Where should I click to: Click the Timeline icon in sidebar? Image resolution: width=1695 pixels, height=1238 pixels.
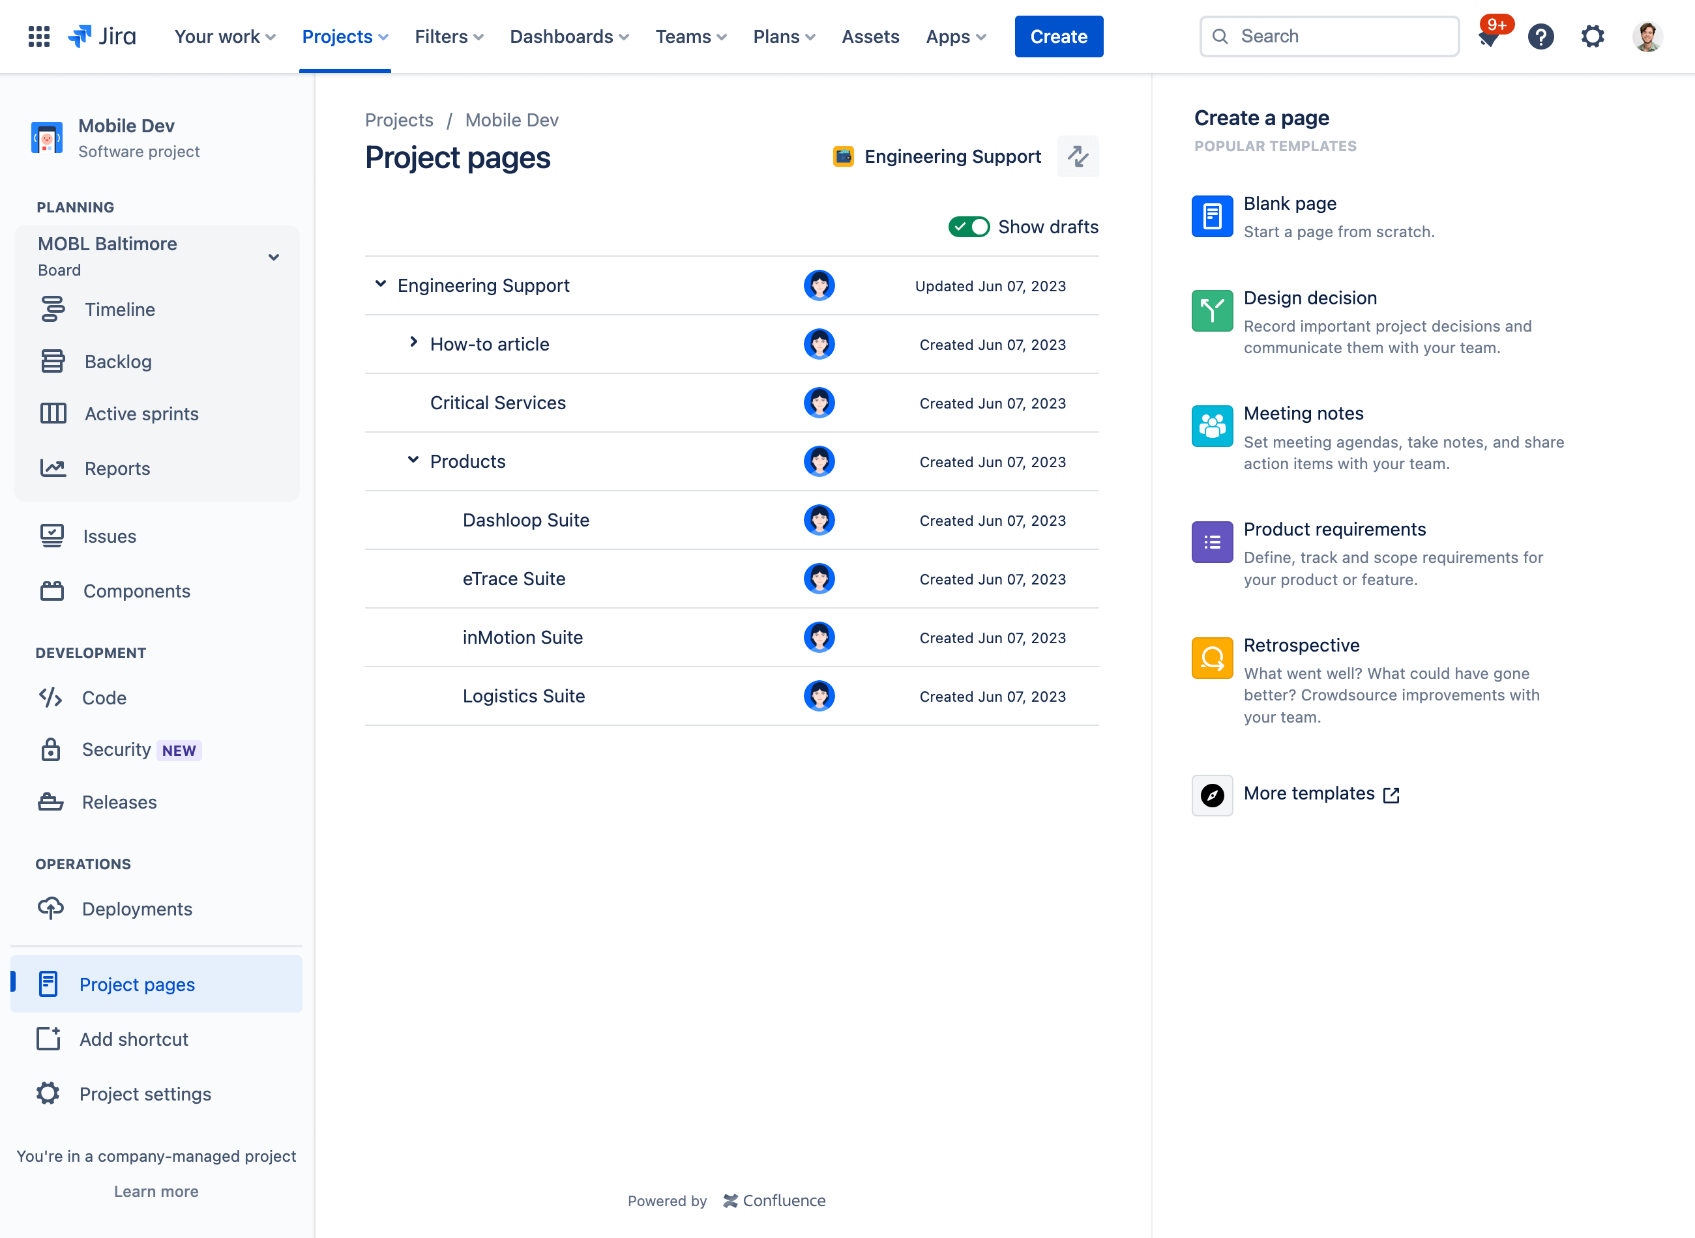(x=53, y=309)
